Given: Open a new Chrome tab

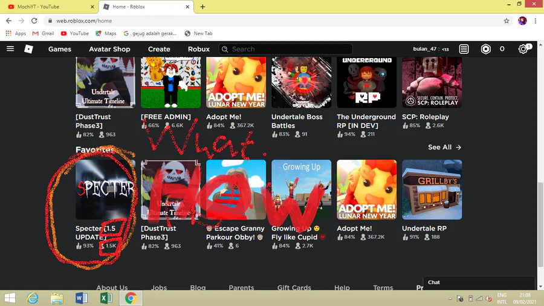Looking at the screenshot, I should click(202, 7).
